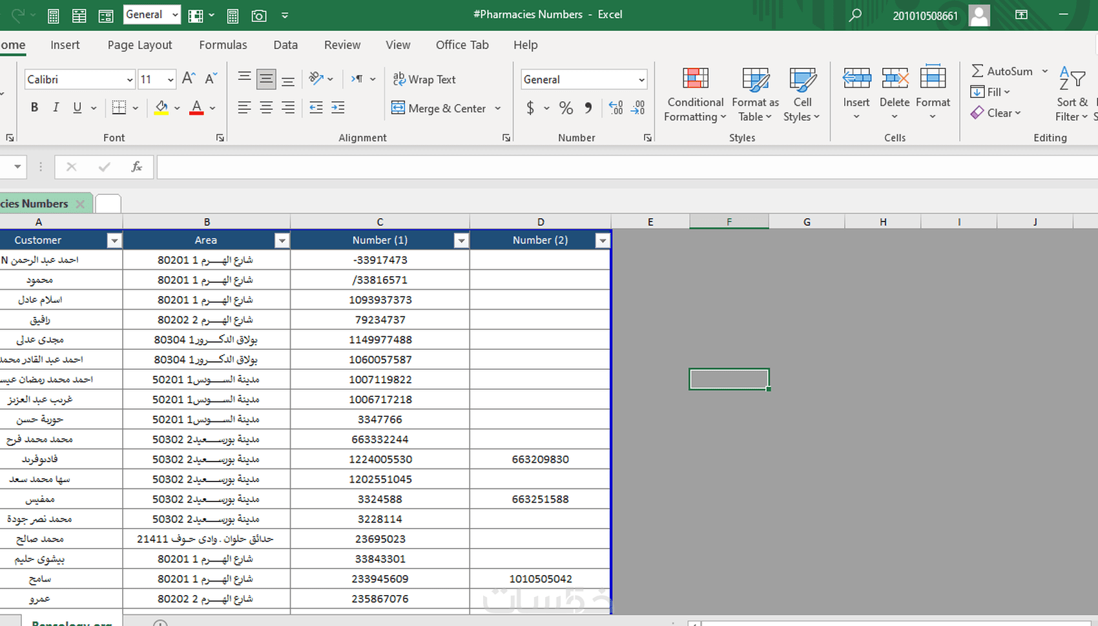Viewport: 1098px width, 626px height.
Task: Open the Ribbon Display Options button
Action: pos(1021,15)
